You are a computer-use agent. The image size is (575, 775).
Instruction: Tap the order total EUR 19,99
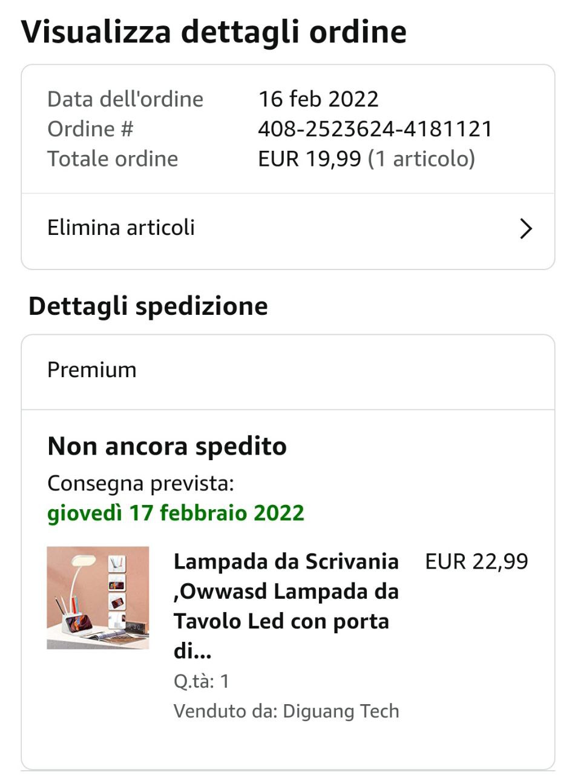310,159
